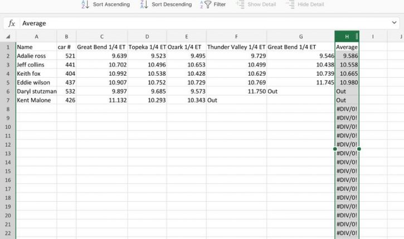Select car # cell with value 532
This screenshot has width=404, height=239.
(x=66, y=91)
